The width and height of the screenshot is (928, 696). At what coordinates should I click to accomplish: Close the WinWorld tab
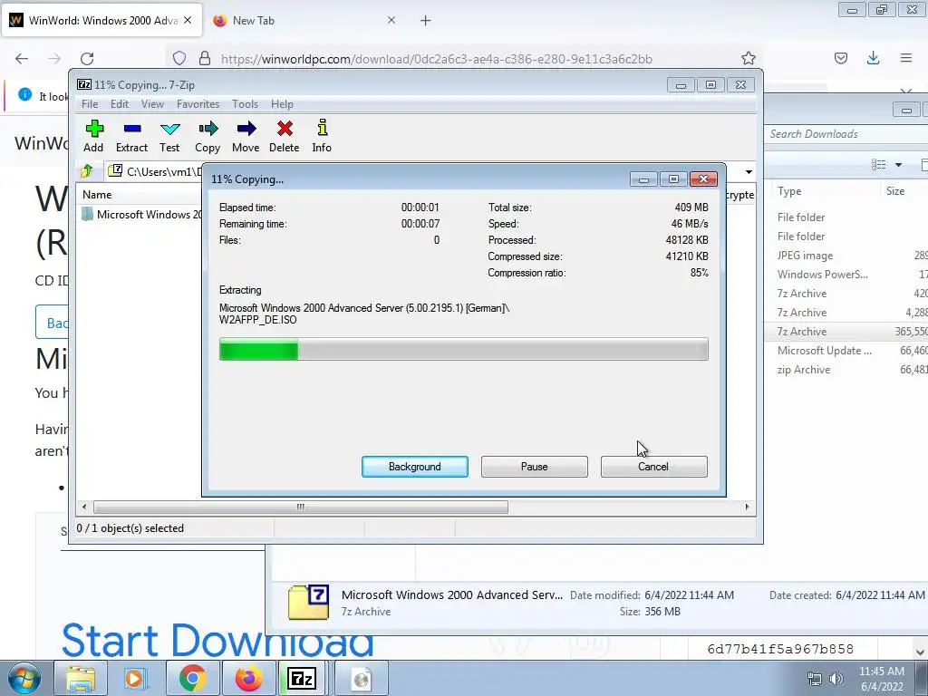click(188, 20)
